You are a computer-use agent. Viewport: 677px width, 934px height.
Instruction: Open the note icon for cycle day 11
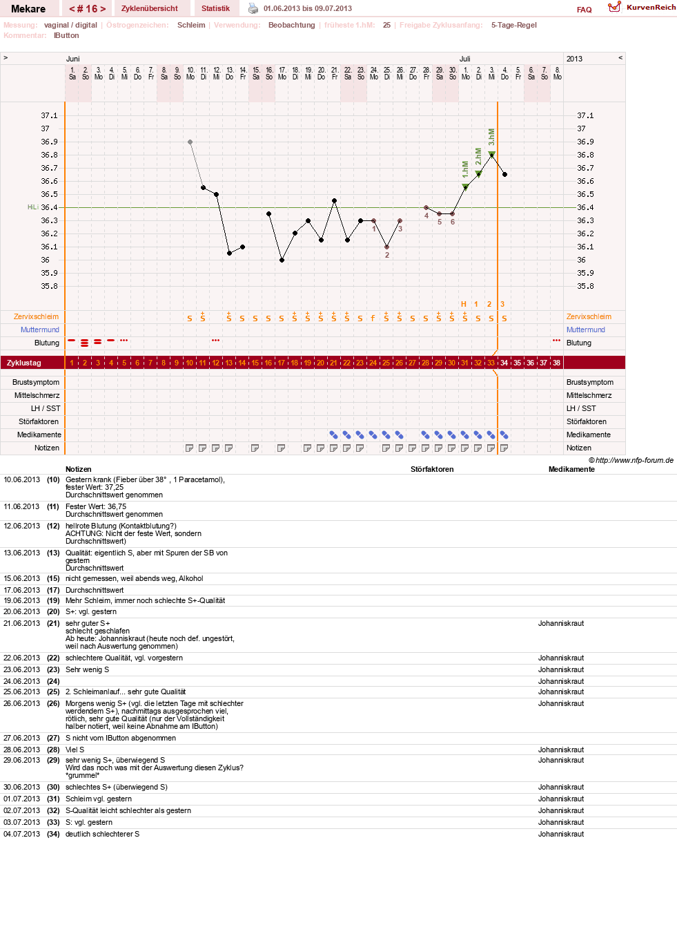203,448
